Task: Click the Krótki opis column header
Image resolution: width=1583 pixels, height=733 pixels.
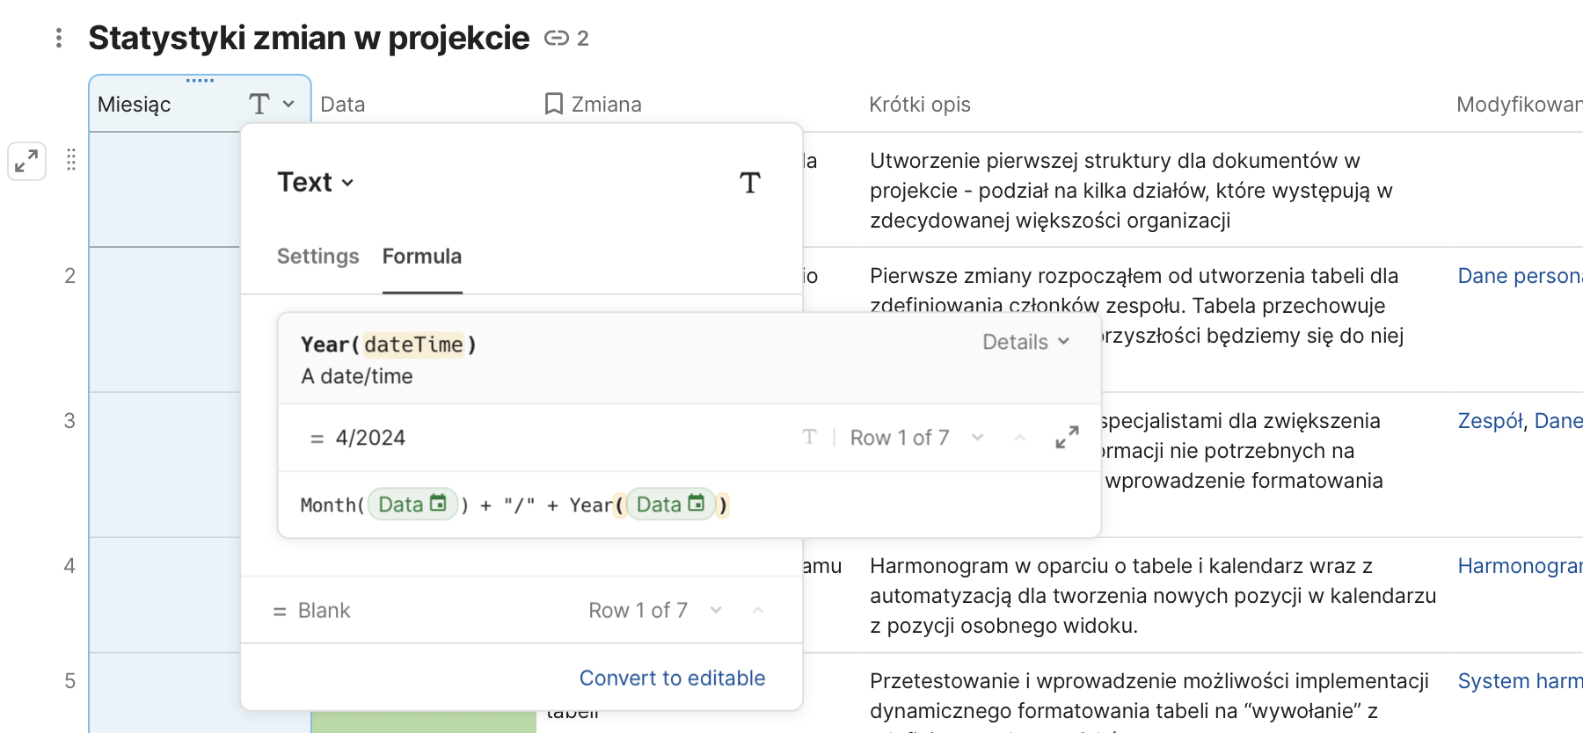Action: [919, 105]
